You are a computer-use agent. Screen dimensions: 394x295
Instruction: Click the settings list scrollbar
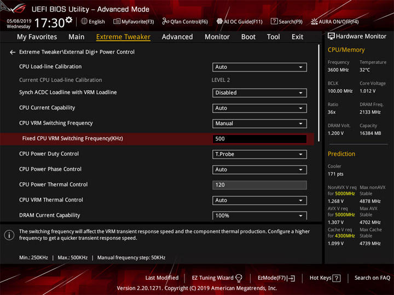pyautogui.click(x=319, y=93)
